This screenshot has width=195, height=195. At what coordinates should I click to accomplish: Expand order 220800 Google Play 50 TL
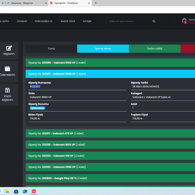coord(110,178)
